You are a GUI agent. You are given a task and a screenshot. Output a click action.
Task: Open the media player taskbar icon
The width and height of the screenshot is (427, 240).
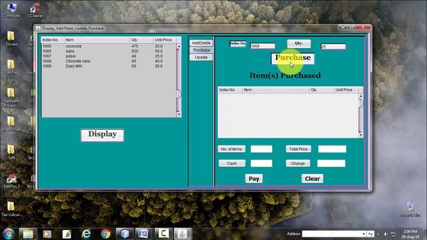[x=47, y=234]
